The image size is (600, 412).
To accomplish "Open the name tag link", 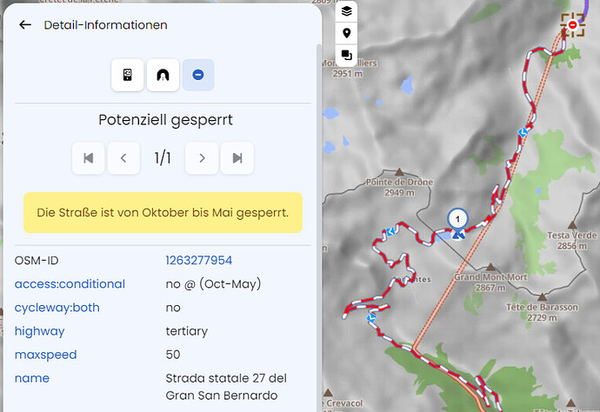I will point(31,378).
